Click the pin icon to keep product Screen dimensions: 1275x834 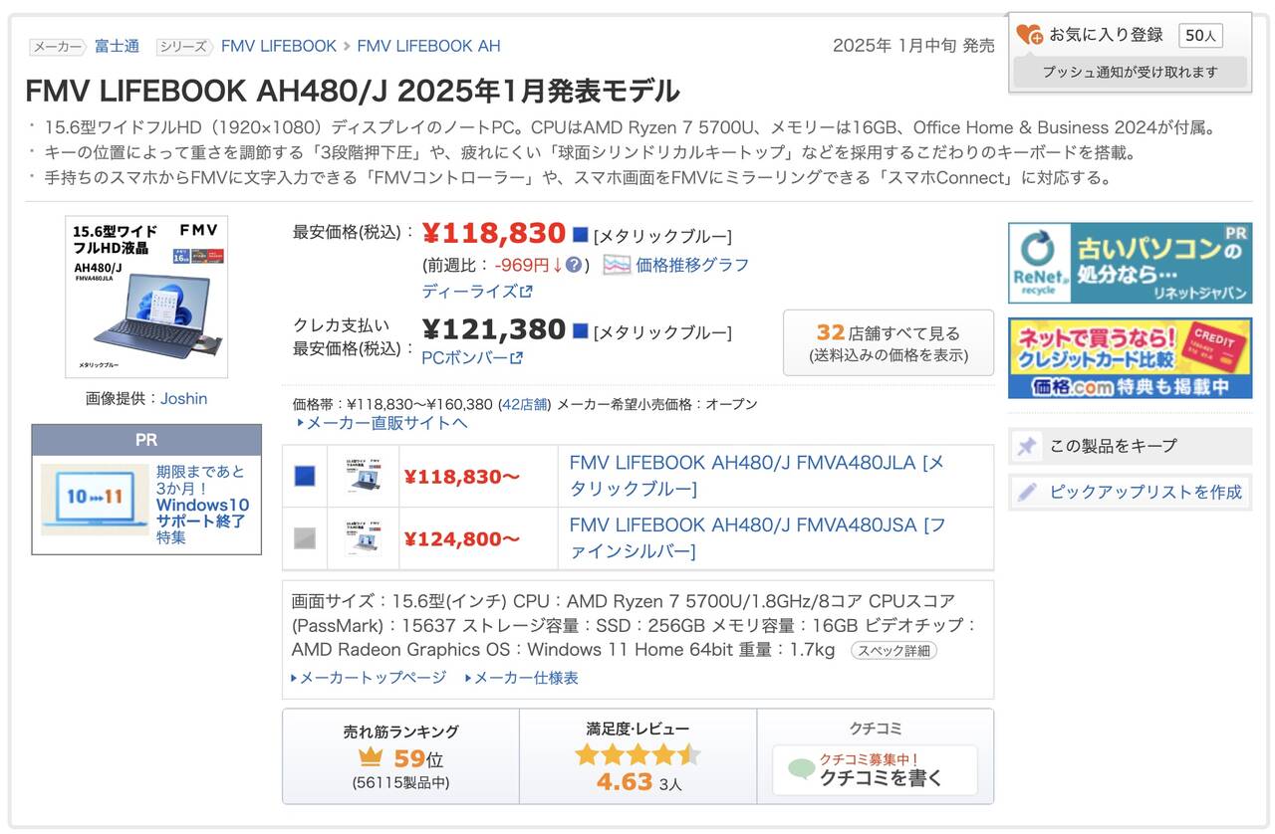click(x=1027, y=446)
